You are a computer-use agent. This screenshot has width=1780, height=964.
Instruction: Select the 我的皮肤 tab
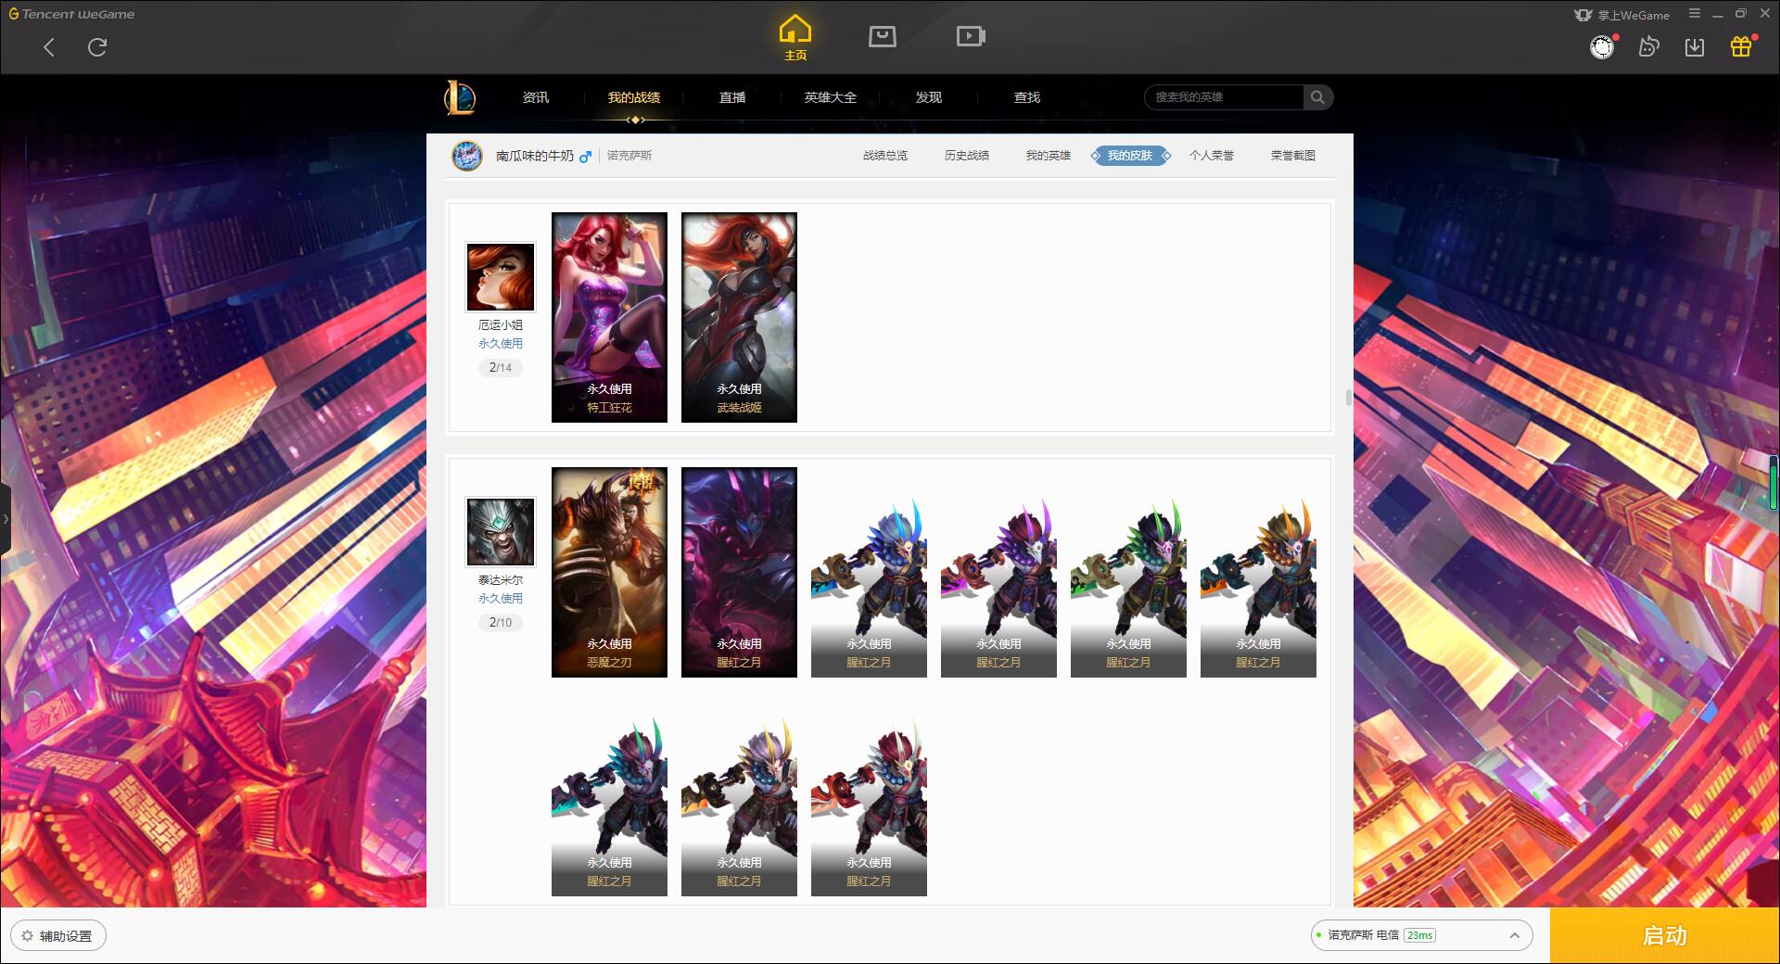(x=1130, y=156)
